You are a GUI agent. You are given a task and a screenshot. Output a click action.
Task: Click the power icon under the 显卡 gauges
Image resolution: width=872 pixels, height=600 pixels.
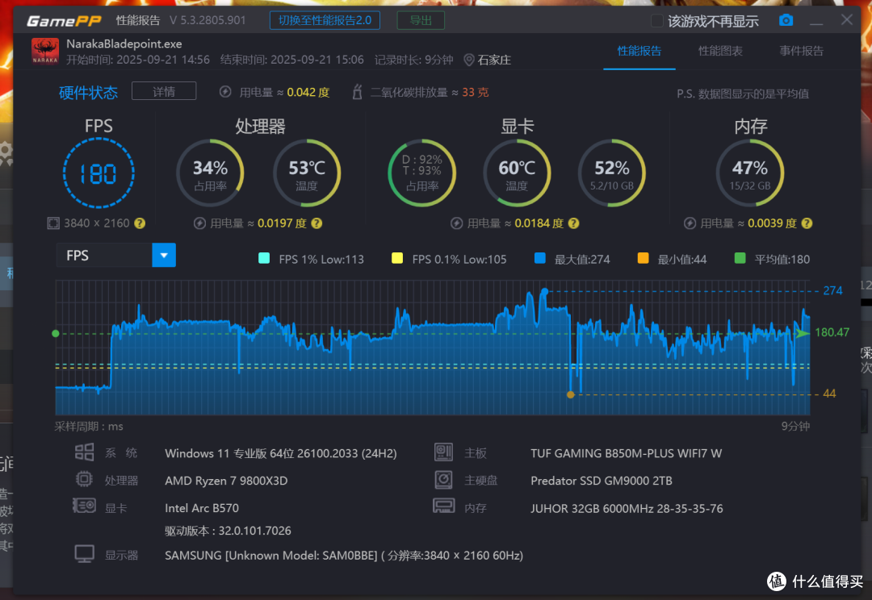coord(456,223)
